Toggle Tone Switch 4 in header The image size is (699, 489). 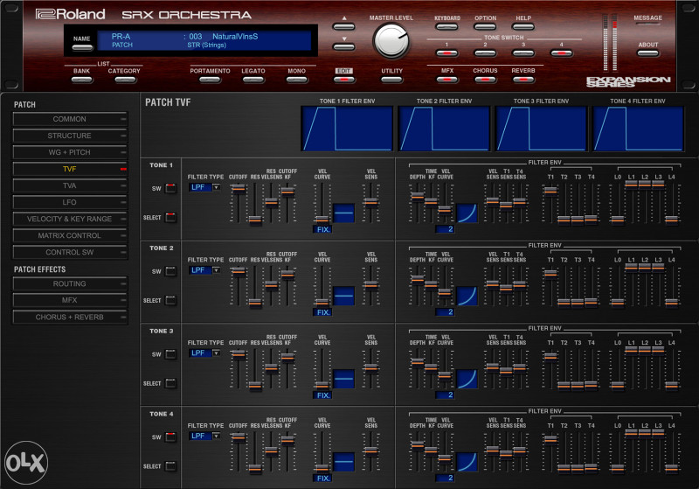point(561,53)
